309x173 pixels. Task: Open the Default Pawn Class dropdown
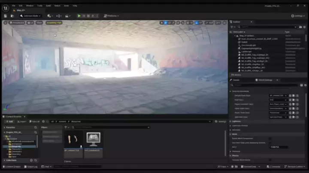point(278,95)
